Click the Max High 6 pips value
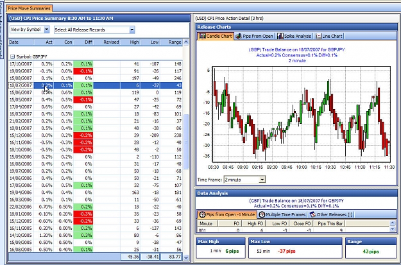This screenshot has width=401, height=265. pos(232,251)
